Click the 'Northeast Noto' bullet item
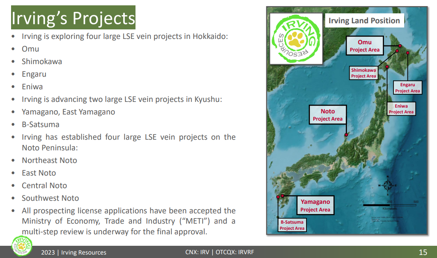 (x=49, y=160)
